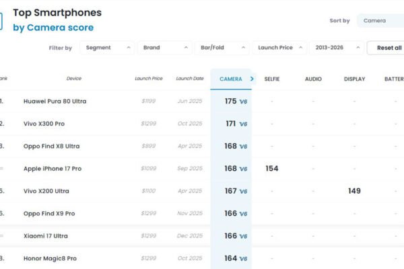Open the Brand filter dropdown

click(164, 48)
